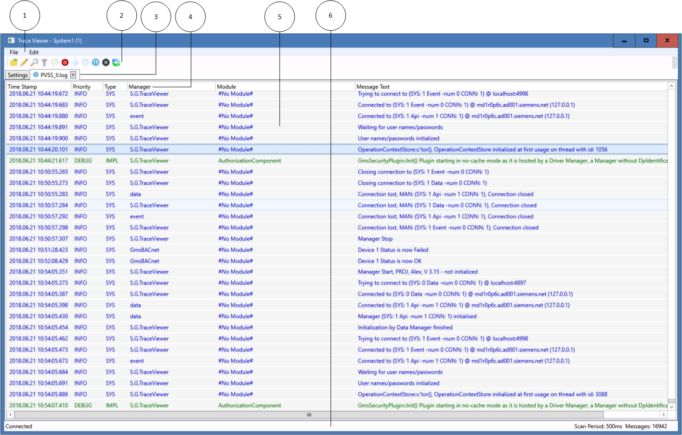Screen dimensions: 682x435
Task: Click the vertical scrollbar up arrow
Action: [671, 86]
